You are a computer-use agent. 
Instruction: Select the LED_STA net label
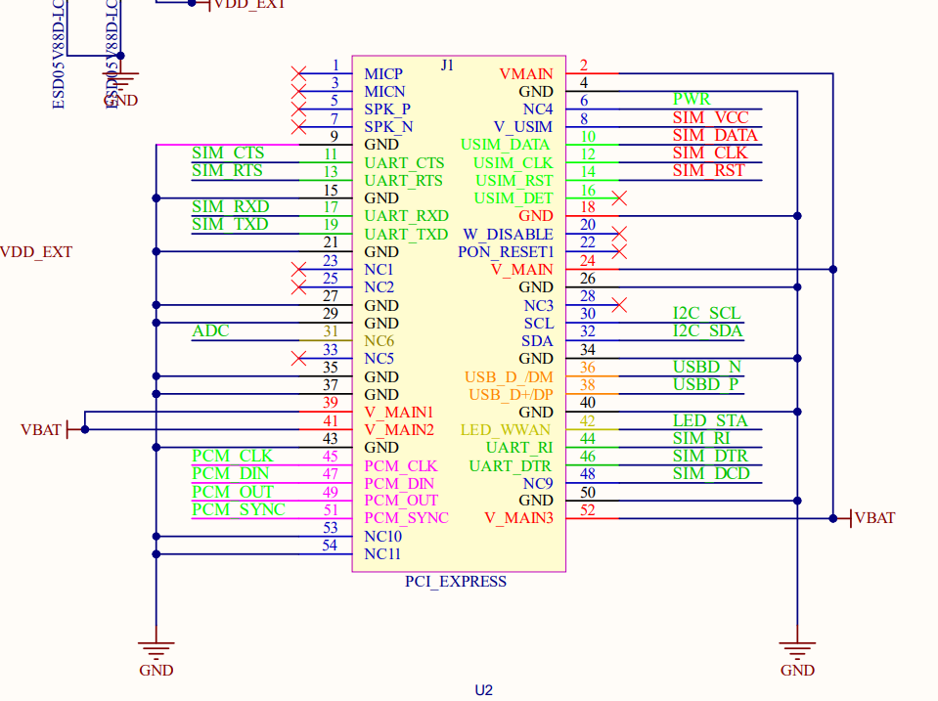tap(710, 421)
